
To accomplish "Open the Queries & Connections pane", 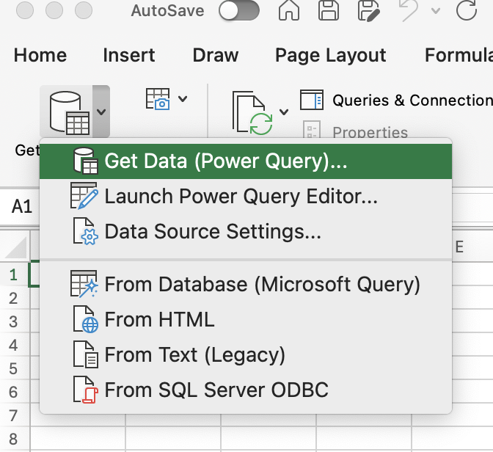I will coord(396,101).
